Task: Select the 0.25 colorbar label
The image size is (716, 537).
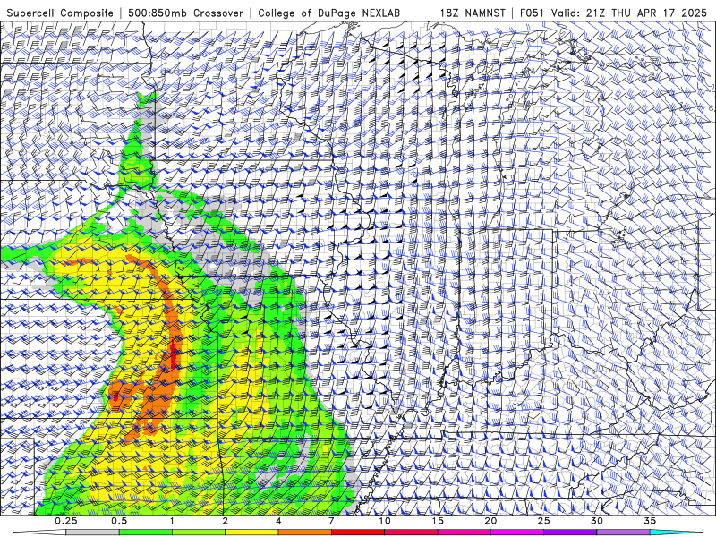Action: click(66, 521)
